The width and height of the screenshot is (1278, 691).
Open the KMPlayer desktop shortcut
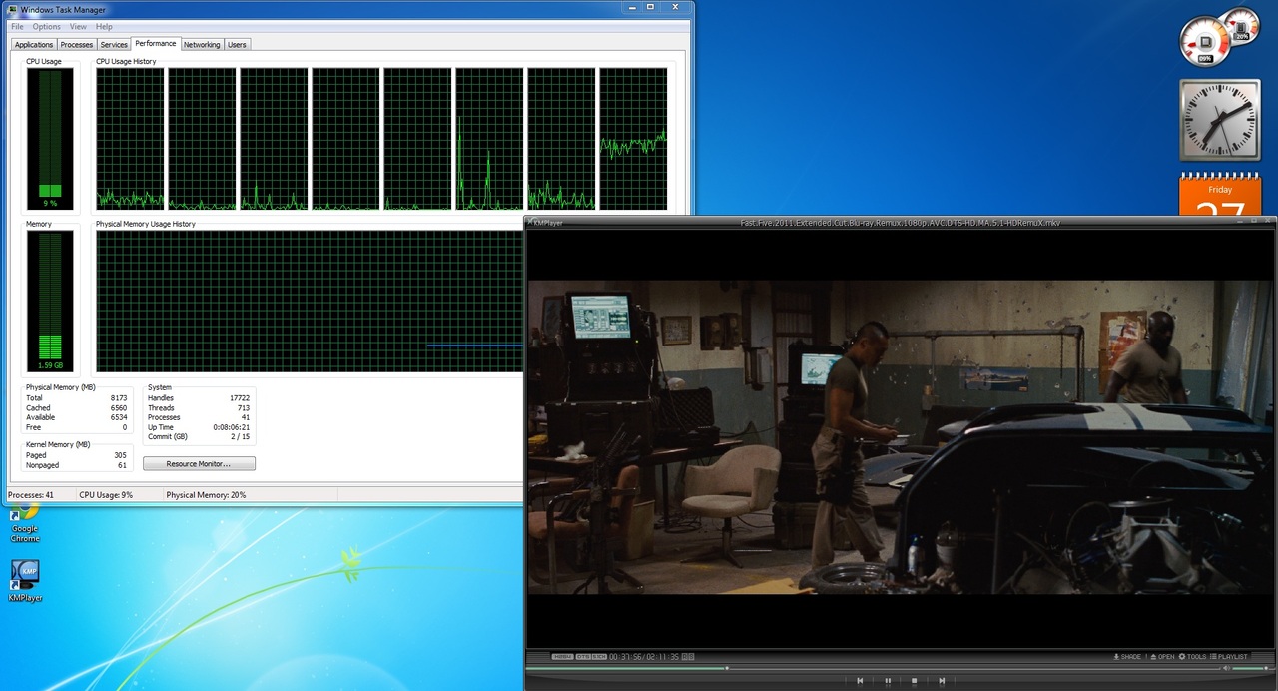click(25, 581)
